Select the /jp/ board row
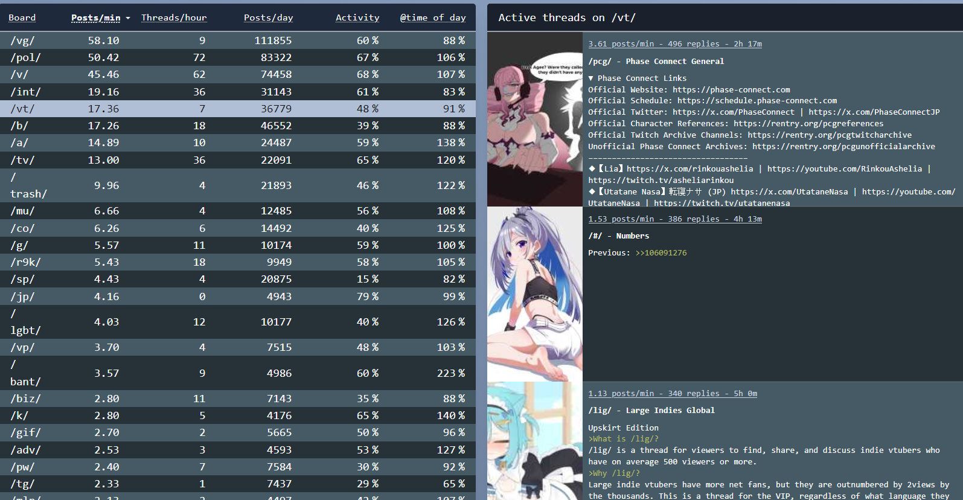Image resolution: width=963 pixels, height=500 pixels. pos(238,296)
